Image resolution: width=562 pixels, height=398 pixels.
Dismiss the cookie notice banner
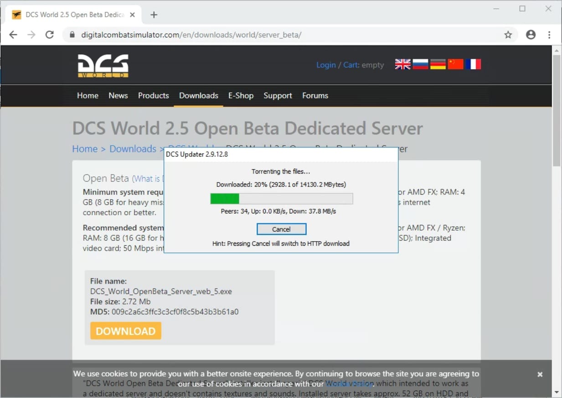click(540, 374)
